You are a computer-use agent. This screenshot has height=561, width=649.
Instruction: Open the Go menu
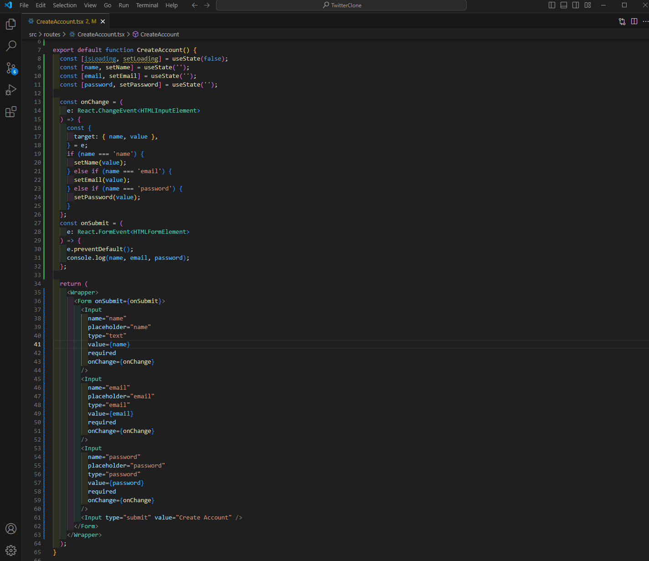(108, 5)
